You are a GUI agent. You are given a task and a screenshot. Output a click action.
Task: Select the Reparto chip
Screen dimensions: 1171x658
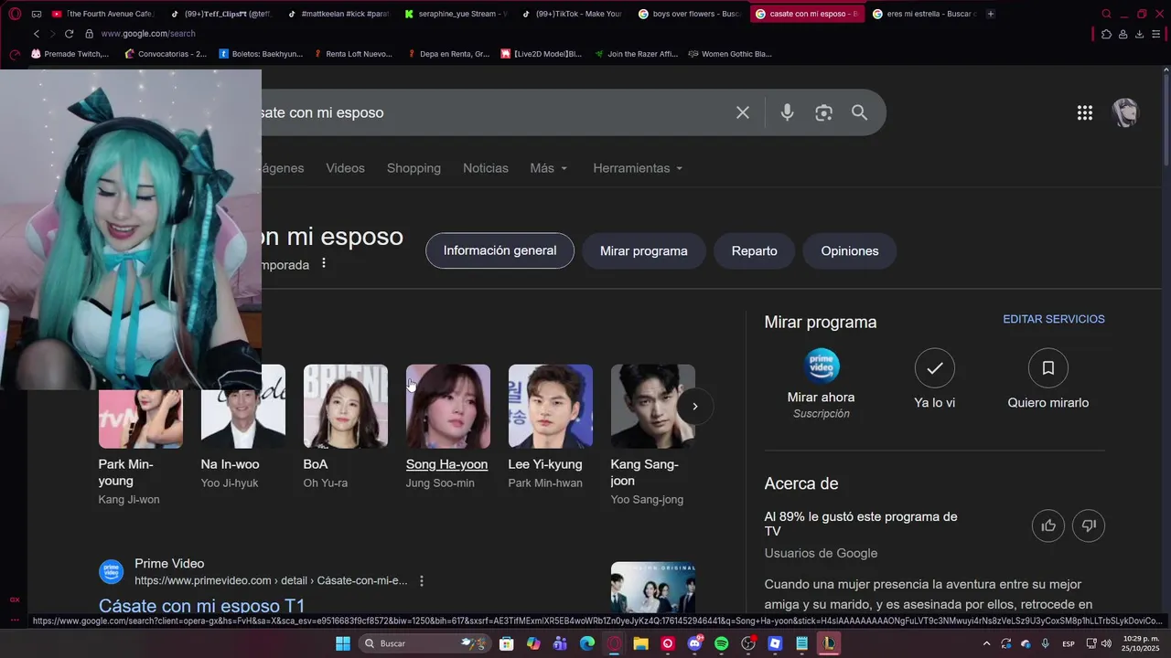pos(755,251)
